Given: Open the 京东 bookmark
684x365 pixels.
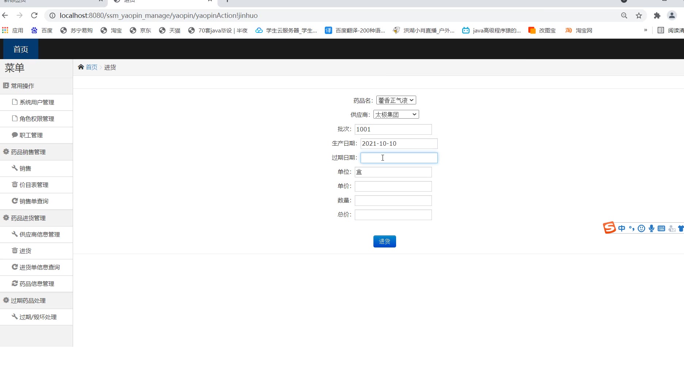Looking at the screenshot, I should coord(140,30).
